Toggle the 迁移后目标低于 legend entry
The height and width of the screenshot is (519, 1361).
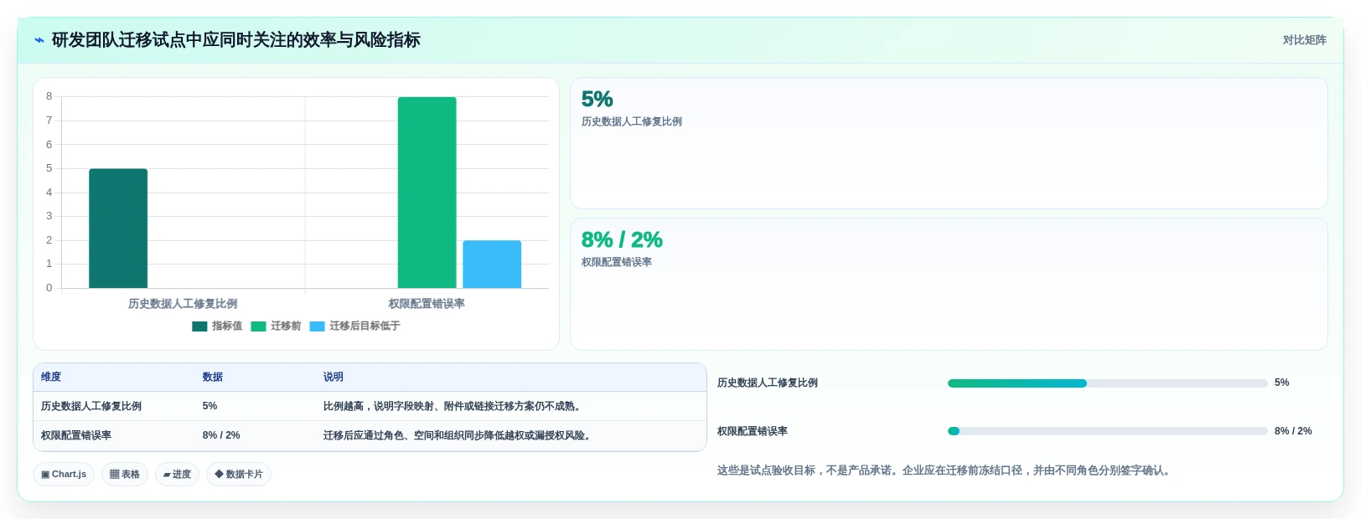(x=354, y=326)
